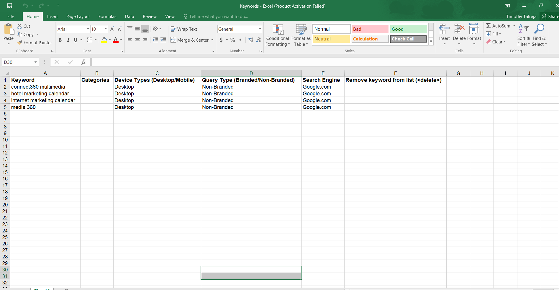
Task: Open the Font dialog box launcher
Action: (x=122, y=51)
